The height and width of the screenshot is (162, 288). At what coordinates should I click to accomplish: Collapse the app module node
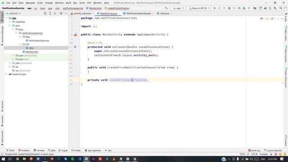coord(6,18)
